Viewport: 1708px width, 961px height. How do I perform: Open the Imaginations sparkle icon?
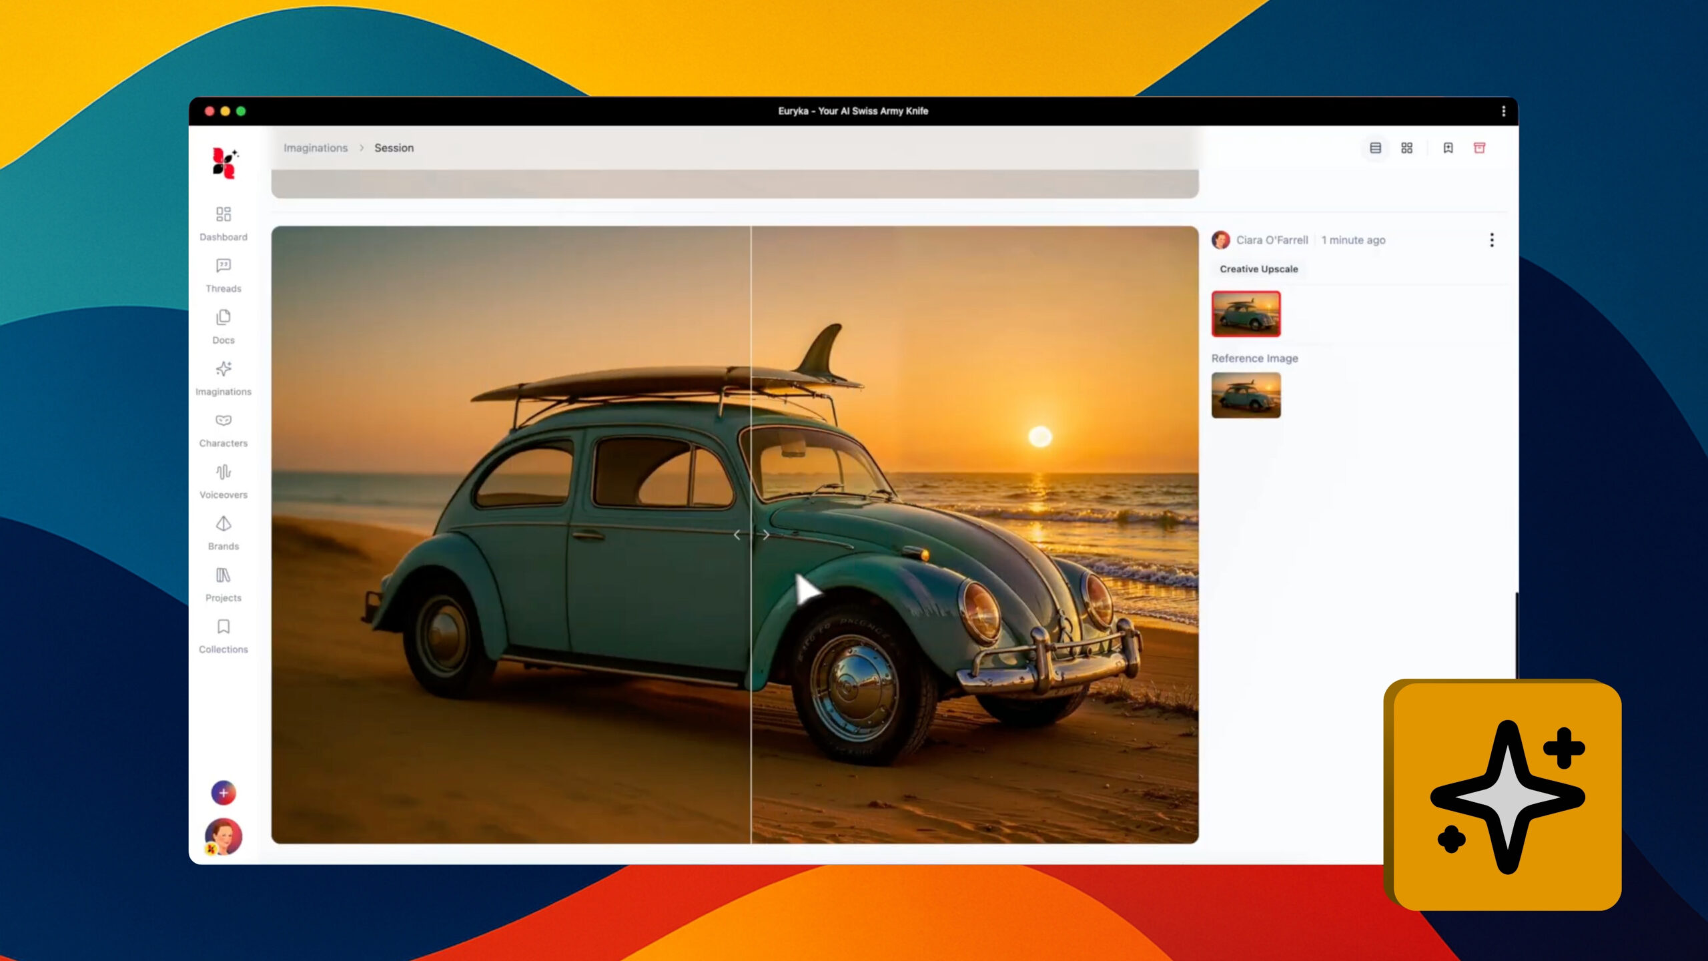click(223, 369)
